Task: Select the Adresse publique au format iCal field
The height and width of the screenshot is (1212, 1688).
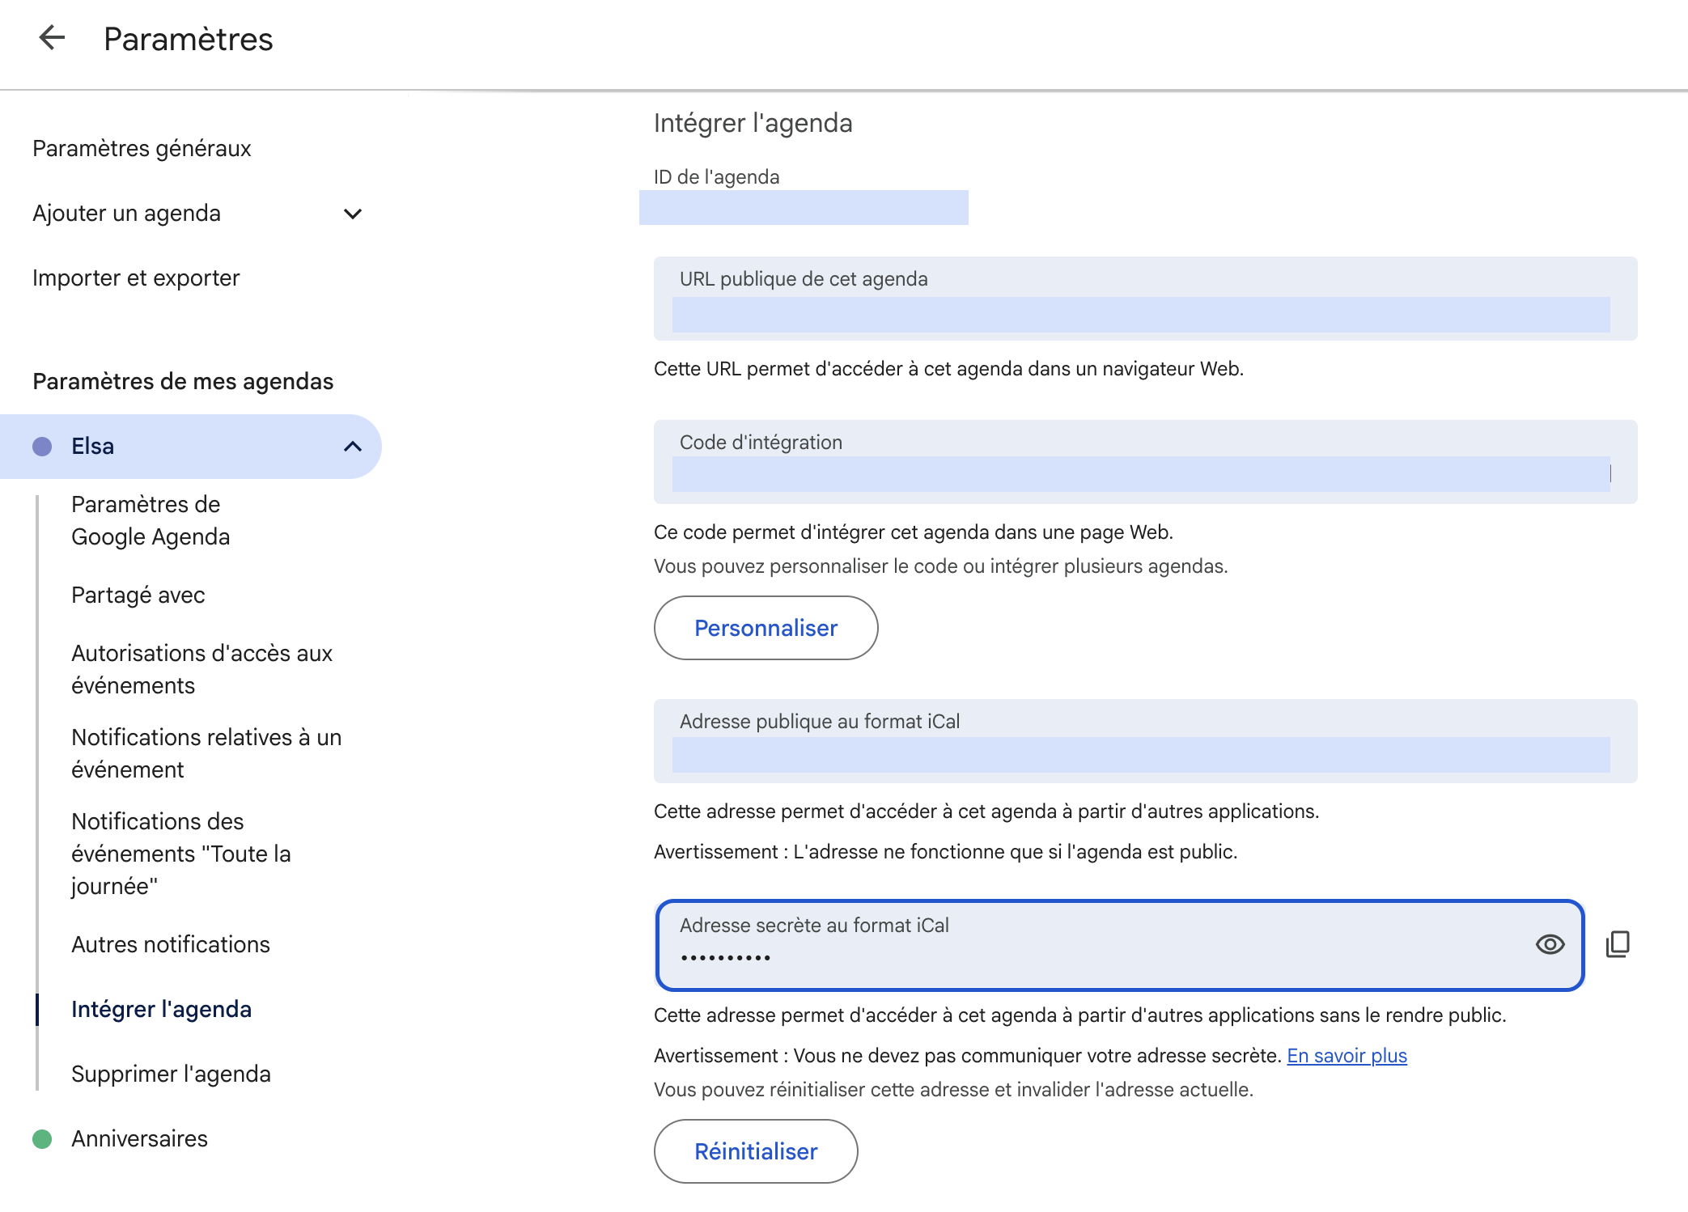Action: (1140, 754)
